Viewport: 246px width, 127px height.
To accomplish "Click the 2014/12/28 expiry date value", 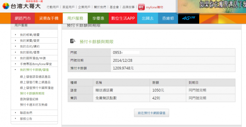I will click(x=123, y=60).
